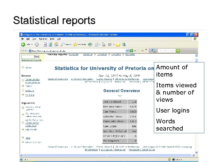216x162 pixels.
Task: Open the Tools menu
Action: [52, 39]
